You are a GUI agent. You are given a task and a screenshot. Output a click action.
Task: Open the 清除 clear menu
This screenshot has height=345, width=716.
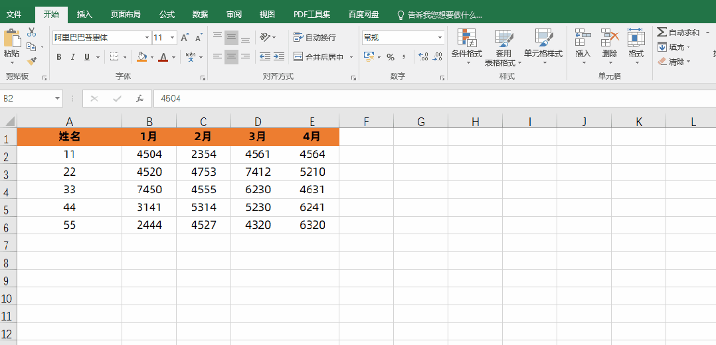(x=674, y=62)
